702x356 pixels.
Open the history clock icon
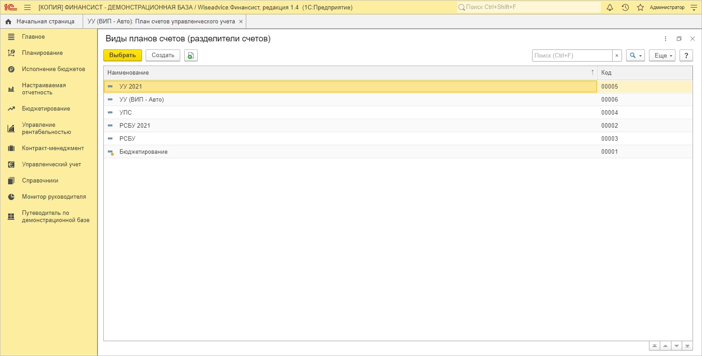click(x=625, y=7)
